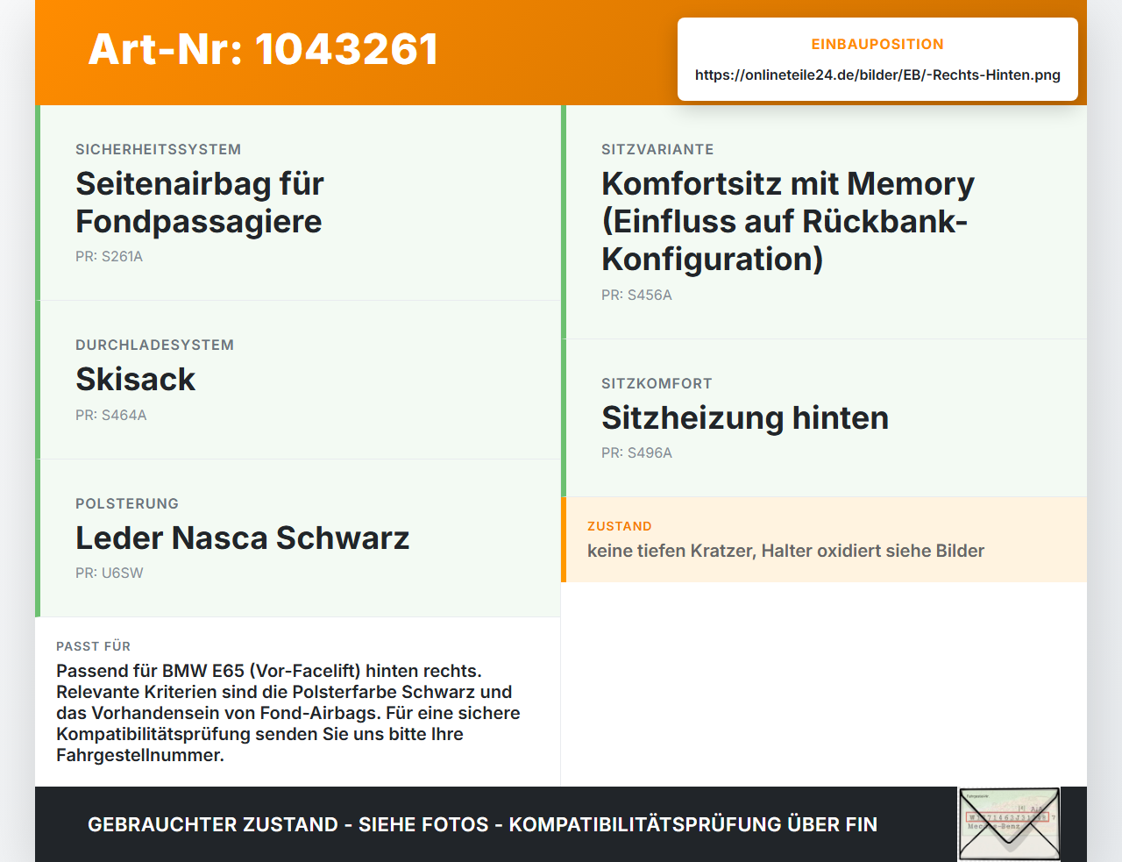The image size is (1122, 862).
Task: Click the Sitzheizung hinten title
Action: point(745,418)
